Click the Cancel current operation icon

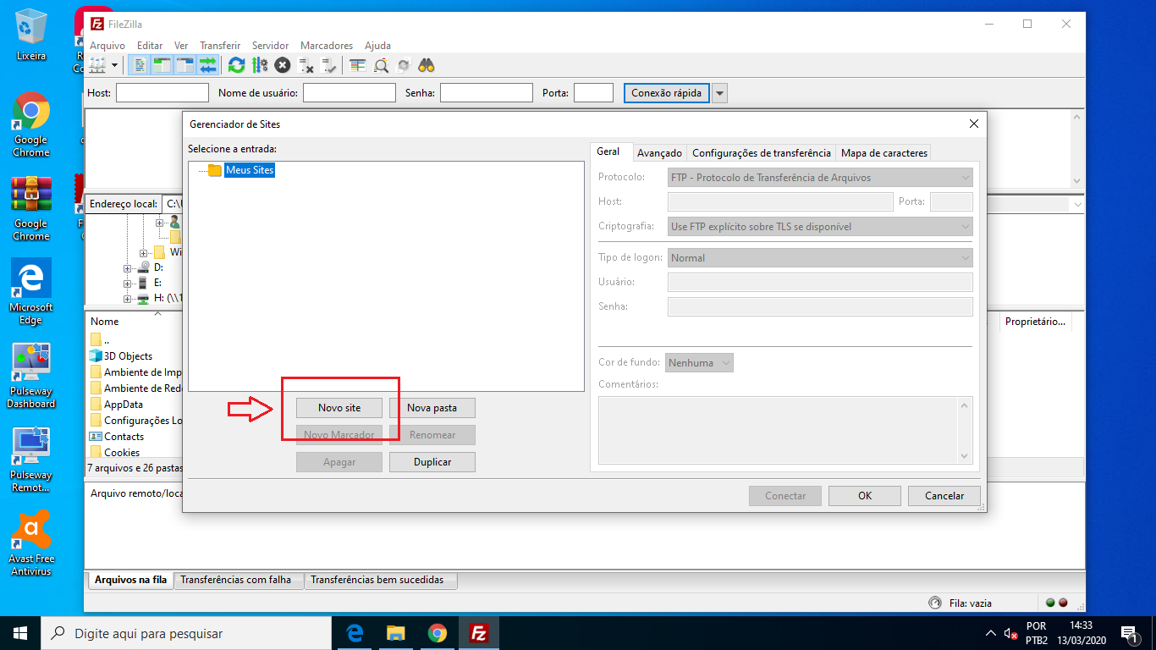click(283, 65)
